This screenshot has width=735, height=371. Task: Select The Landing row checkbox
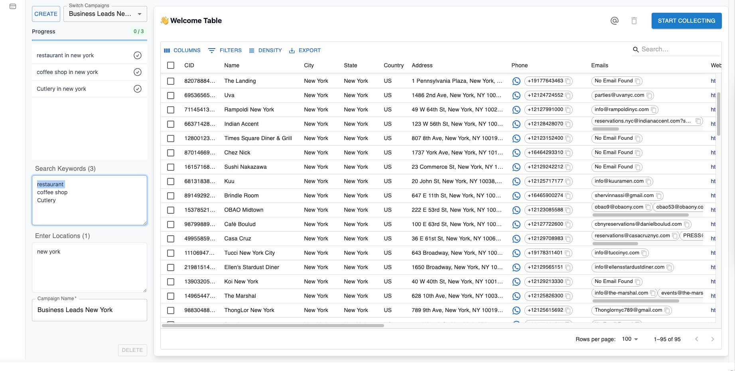click(x=171, y=81)
